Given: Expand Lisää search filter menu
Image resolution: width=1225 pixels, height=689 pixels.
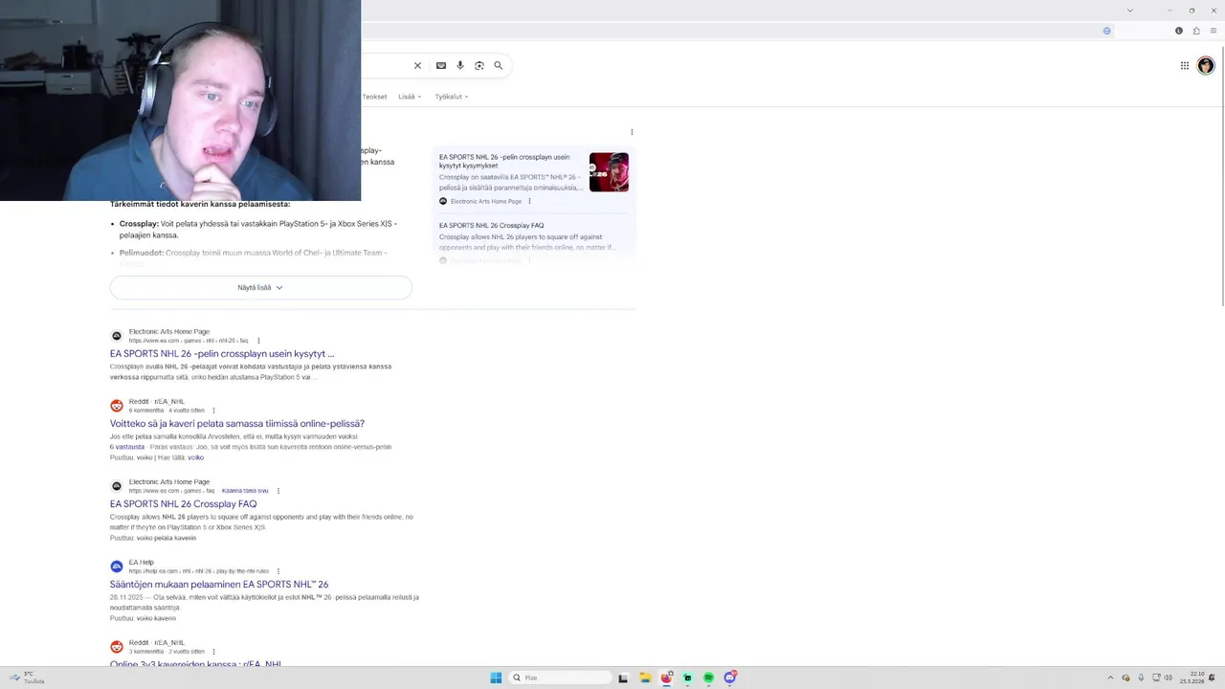Looking at the screenshot, I should (410, 97).
